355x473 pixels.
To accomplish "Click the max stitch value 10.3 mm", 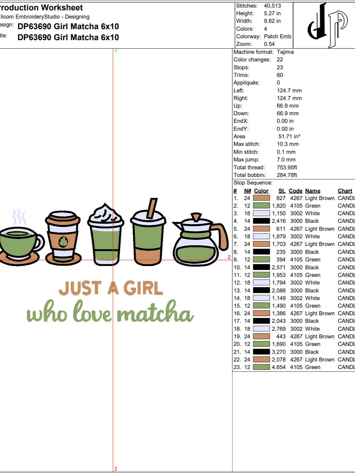I will tap(288, 144).
